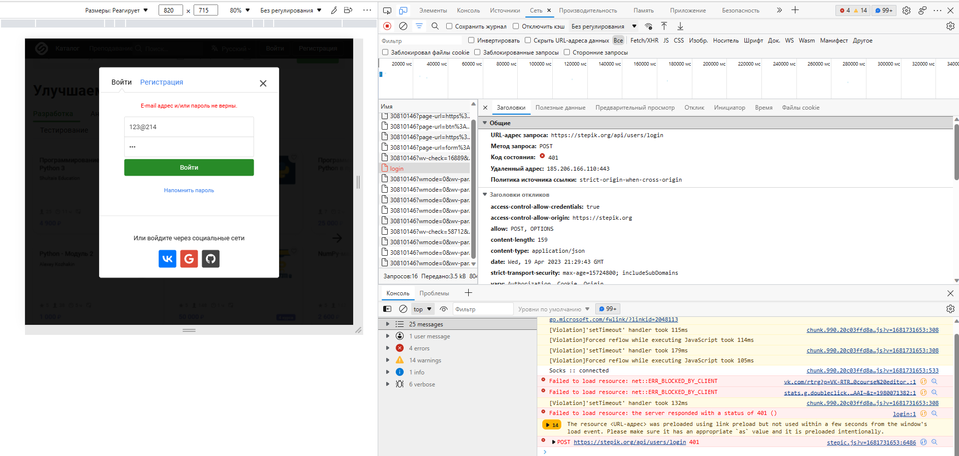Switch to Registration tab in modal

click(162, 82)
